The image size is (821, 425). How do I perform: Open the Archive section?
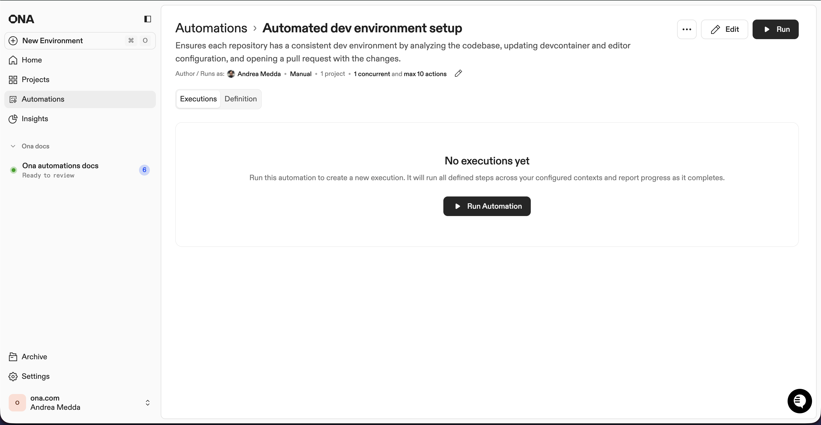pyautogui.click(x=34, y=357)
